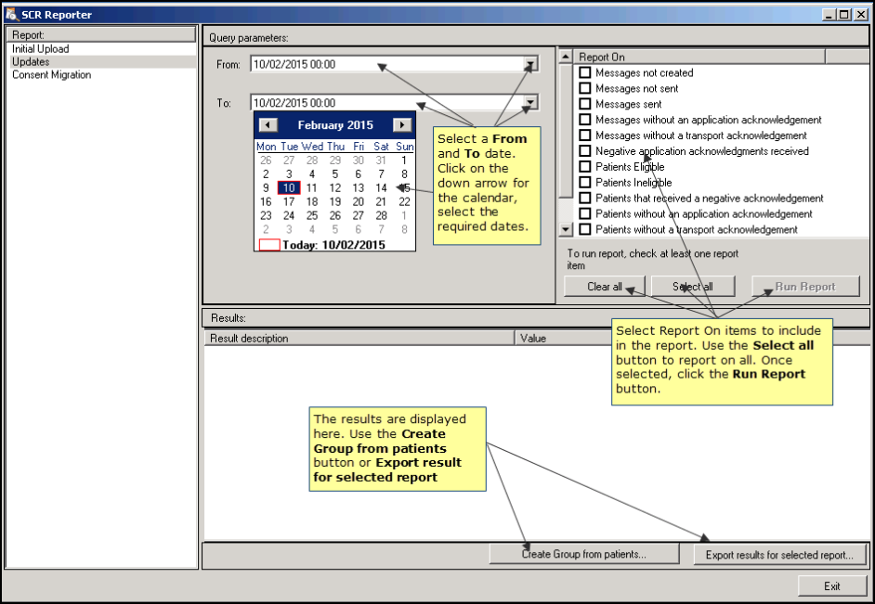Image resolution: width=875 pixels, height=604 pixels.
Task: Choose the Updates report in list
Action: (31, 62)
